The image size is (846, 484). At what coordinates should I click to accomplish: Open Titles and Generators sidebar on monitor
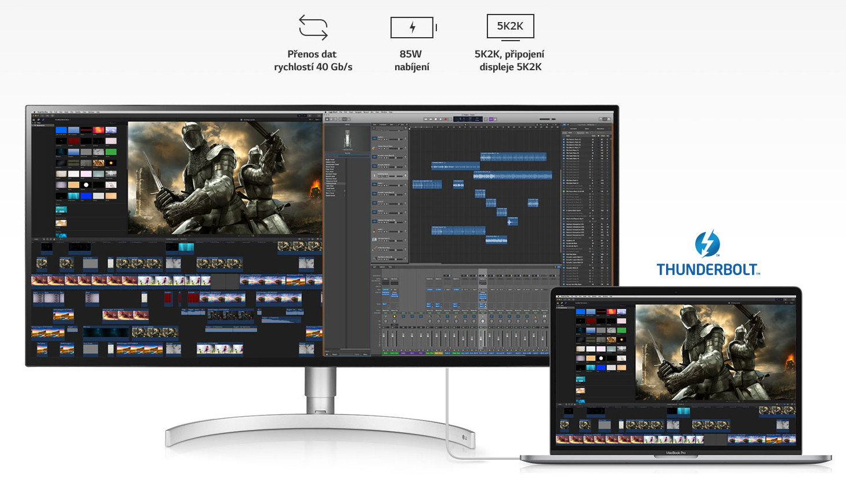click(44, 120)
